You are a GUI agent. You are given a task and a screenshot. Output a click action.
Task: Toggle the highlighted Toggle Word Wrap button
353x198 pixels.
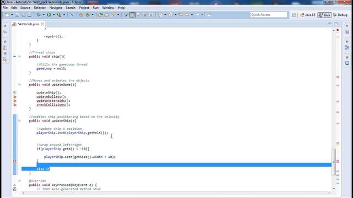tap(132, 15)
